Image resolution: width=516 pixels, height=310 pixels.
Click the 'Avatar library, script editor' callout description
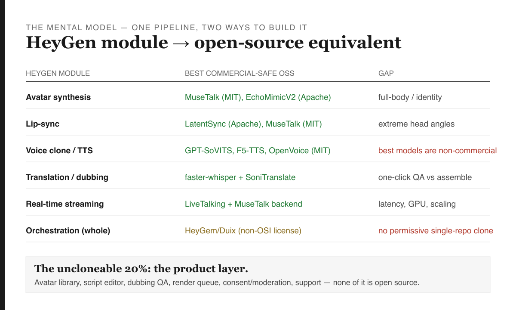click(227, 283)
